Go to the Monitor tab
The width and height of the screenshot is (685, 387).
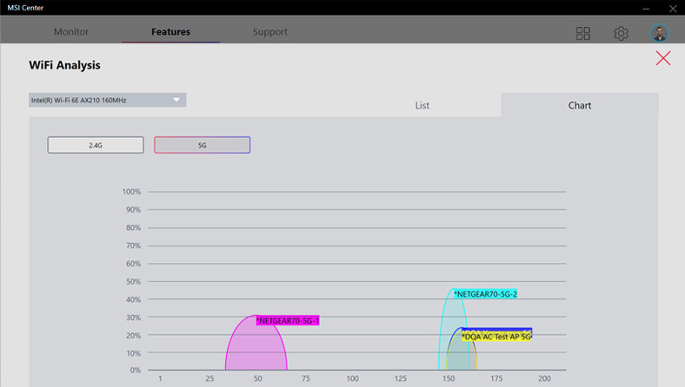(x=71, y=32)
